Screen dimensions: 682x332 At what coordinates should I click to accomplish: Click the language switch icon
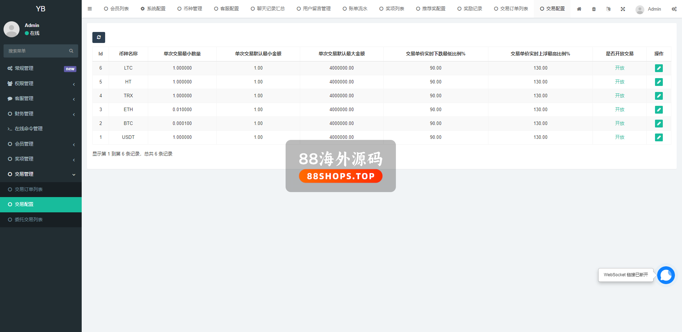tap(608, 9)
